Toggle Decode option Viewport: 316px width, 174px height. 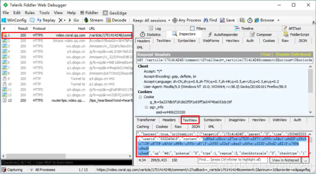[116, 20]
